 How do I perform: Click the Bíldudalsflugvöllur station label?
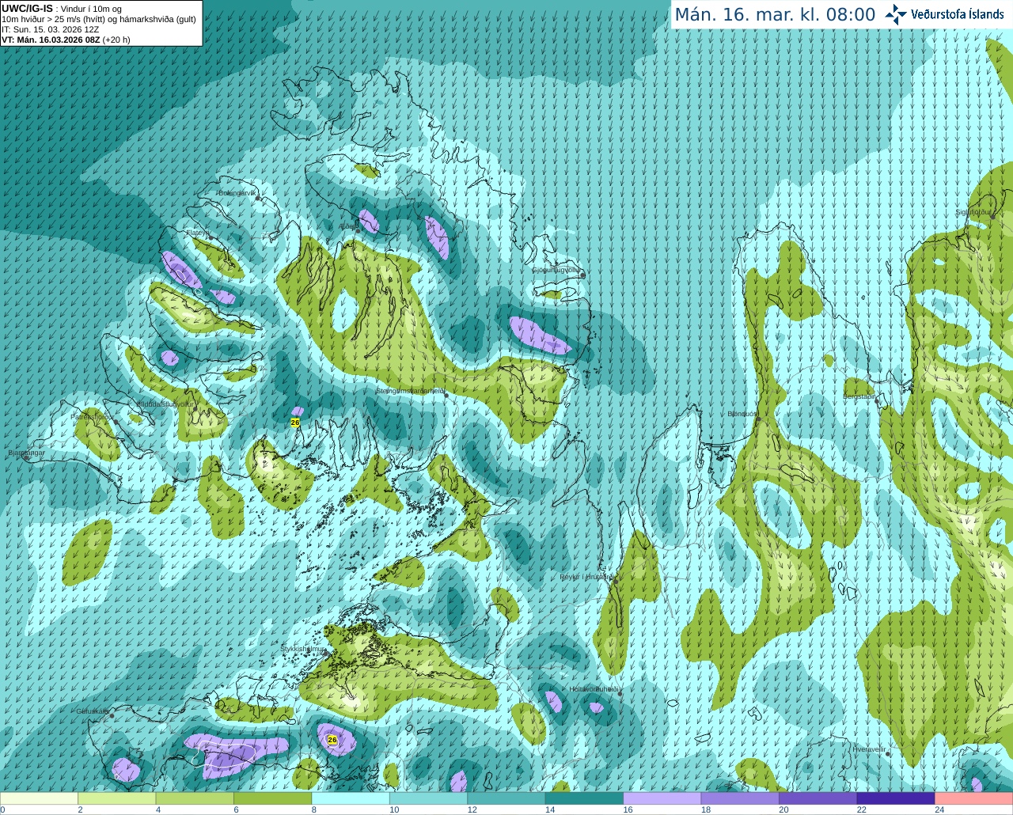[x=165, y=404]
